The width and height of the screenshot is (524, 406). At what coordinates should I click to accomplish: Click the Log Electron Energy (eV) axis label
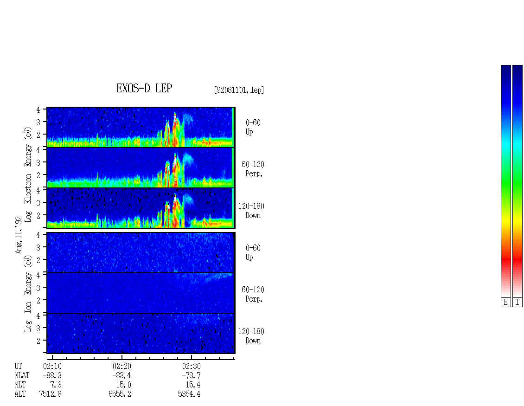coord(28,174)
